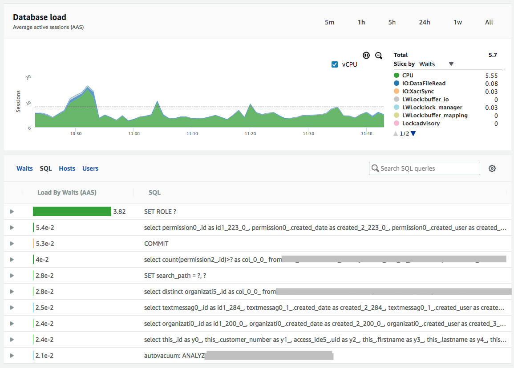Viewport: 514px width, 368px height.
Task: Click the zoom out magnifier icon
Action: [379, 56]
